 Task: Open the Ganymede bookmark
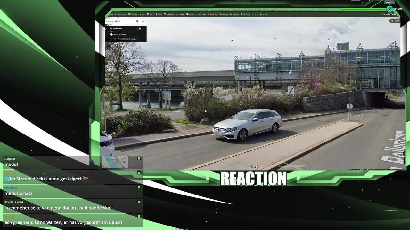click(x=245, y=14)
